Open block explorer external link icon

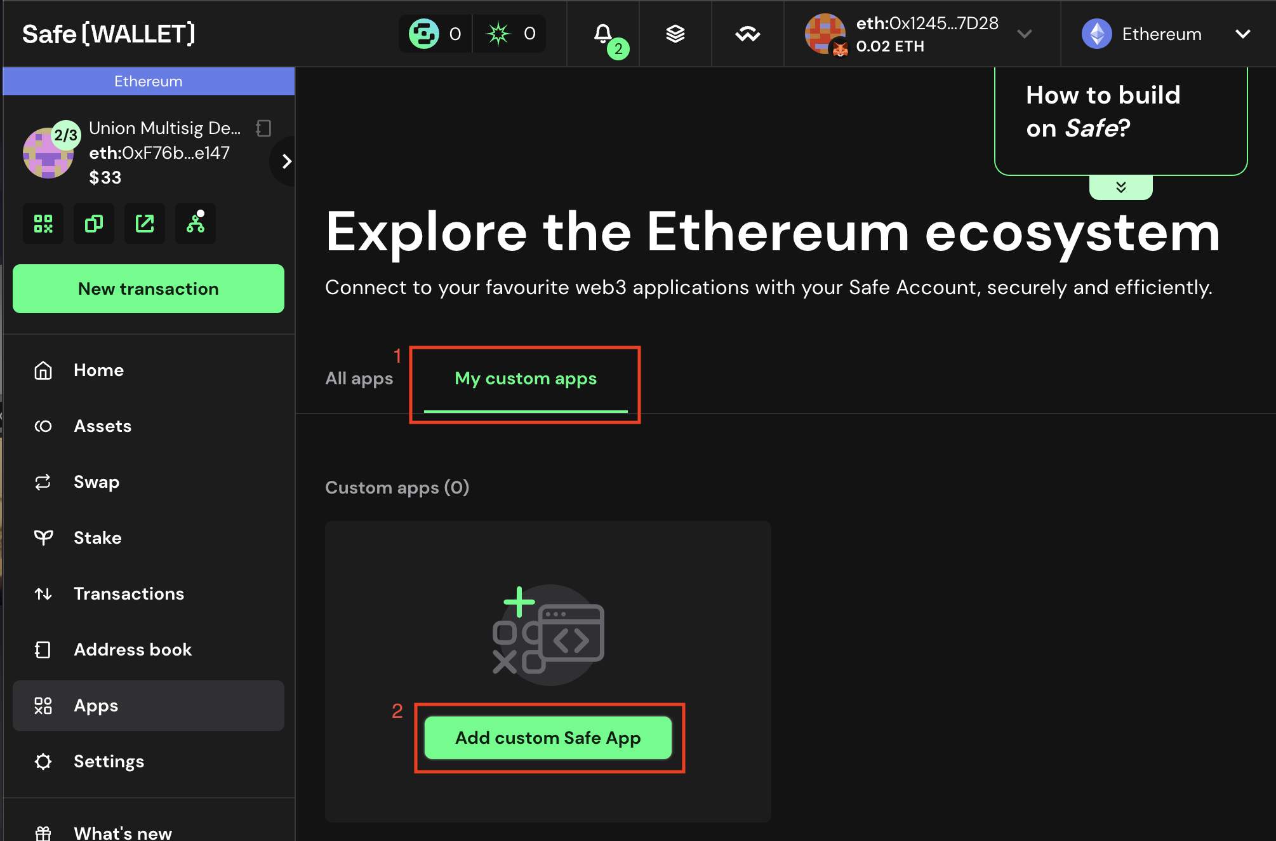(x=145, y=224)
